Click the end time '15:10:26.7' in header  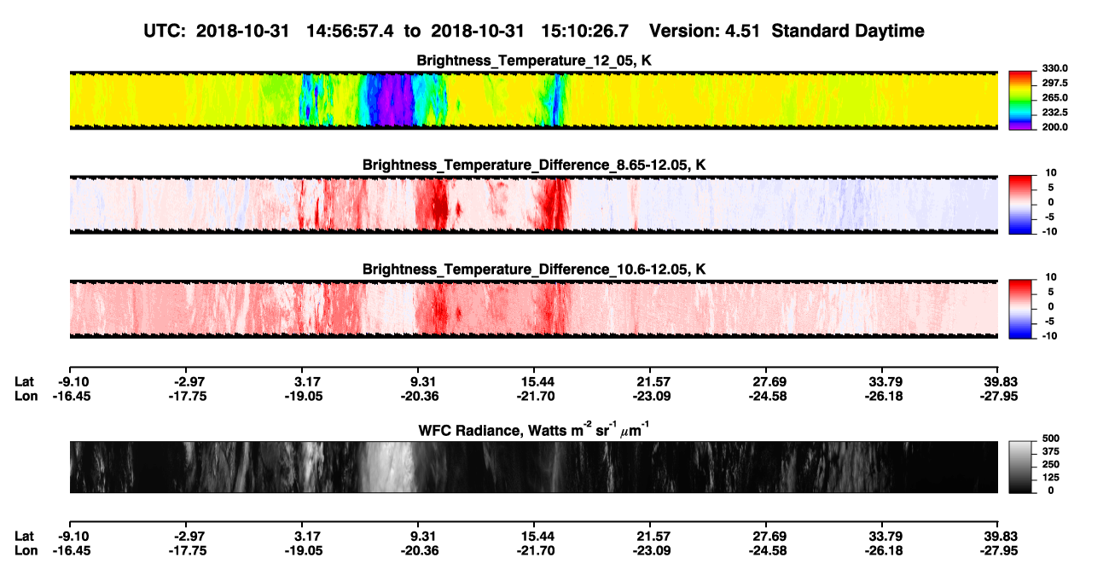pyautogui.click(x=584, y=31)
